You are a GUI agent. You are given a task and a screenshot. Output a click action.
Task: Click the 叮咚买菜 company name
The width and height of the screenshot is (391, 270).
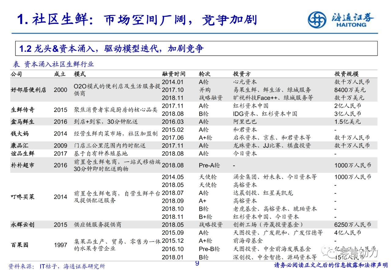pos(23,197)
